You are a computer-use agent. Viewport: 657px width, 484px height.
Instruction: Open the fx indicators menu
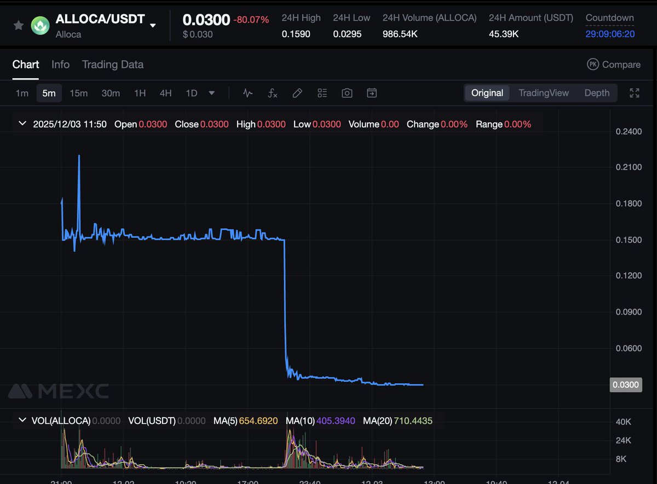[x=272, y=93]
